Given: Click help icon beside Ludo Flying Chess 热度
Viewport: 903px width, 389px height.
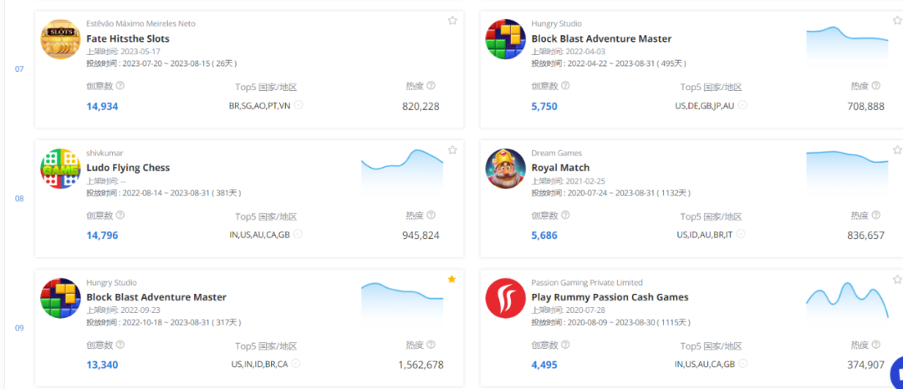Looking at the screenshot, I should click(431, 215).
